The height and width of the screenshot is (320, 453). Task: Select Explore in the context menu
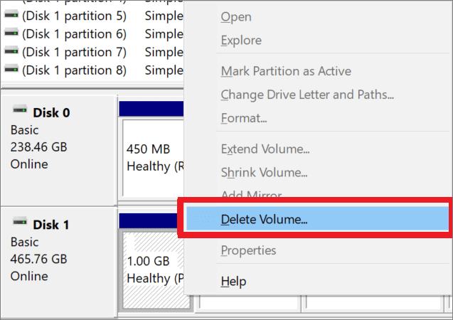pos(241,41)
